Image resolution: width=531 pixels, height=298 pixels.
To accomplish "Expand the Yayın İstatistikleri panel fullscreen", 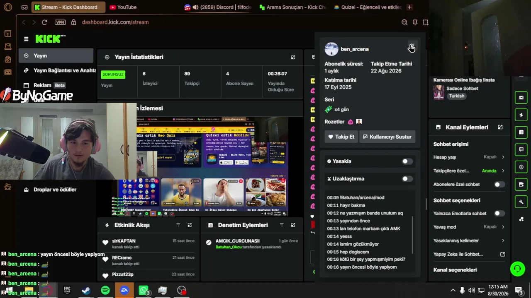I will pyautogui.click(x=293, y=57).
